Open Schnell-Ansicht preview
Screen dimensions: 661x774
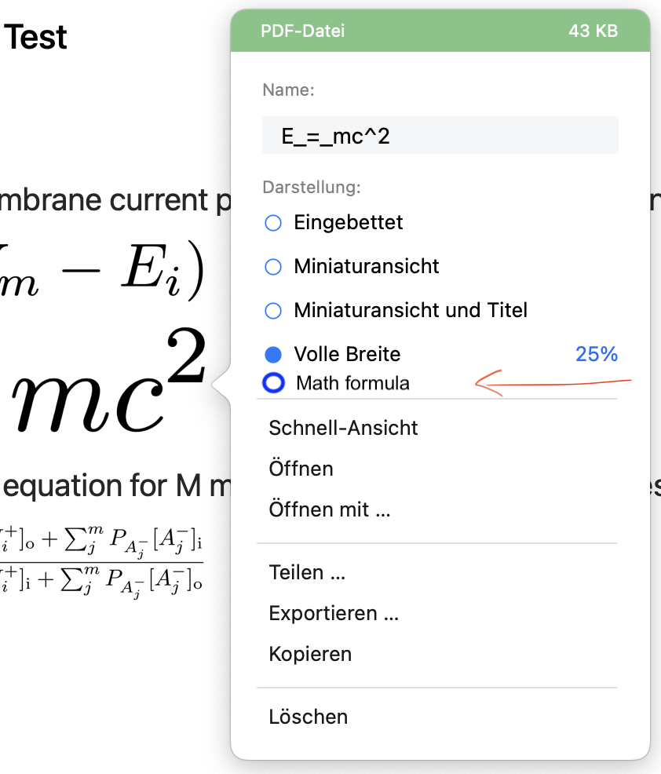coord(343,428)
